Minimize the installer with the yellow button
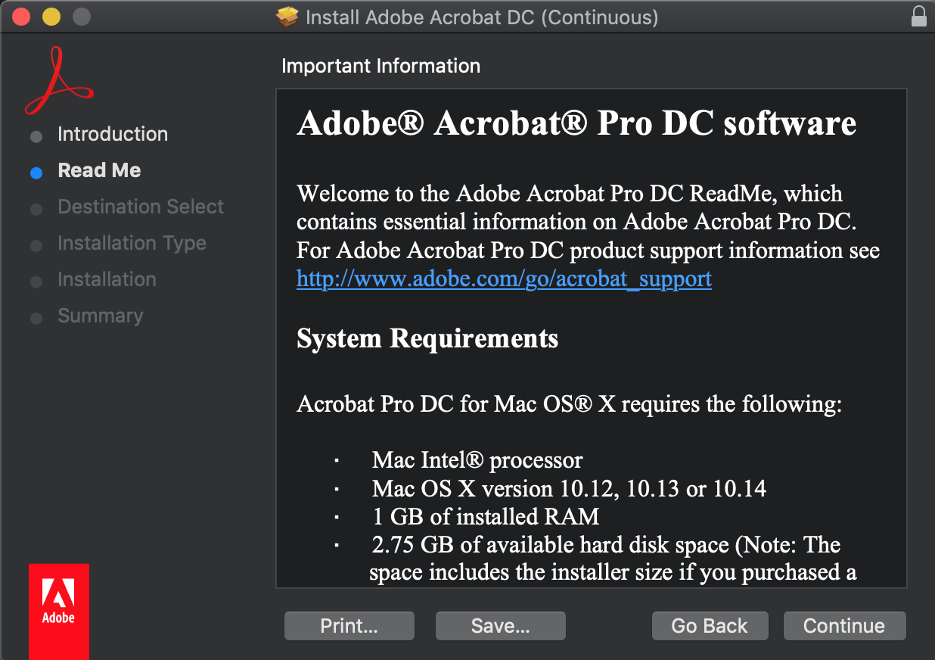This screenshot has height=660, width=935. point(51,16)
